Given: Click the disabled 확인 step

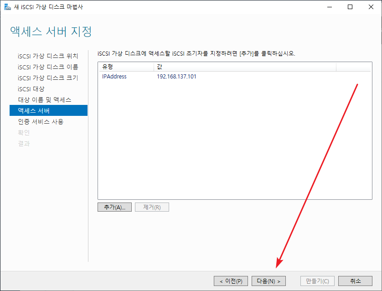Looking at the screenshot, I should [24, 133].
